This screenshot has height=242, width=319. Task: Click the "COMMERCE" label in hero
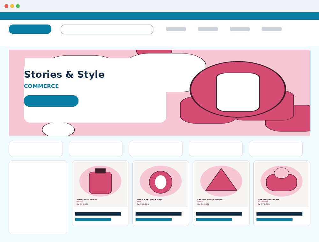[41, 86]
